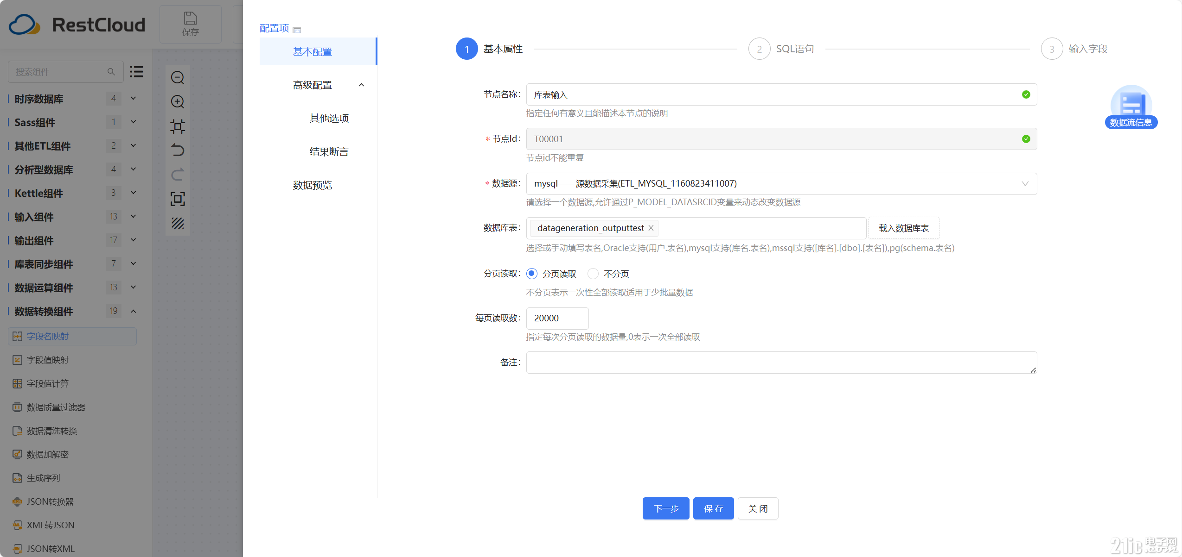The image size is (1182, 557).
Task: Select the 字段名映射 component
Action: 72,336
